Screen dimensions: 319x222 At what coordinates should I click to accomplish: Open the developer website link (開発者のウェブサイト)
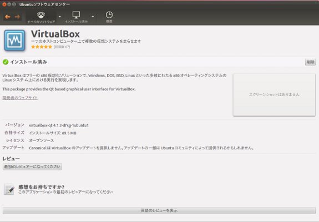point(20,98)
